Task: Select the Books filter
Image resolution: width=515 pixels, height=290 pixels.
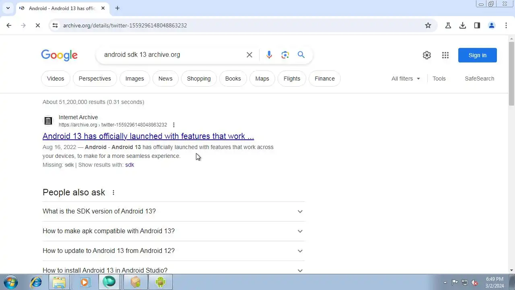Action: pos(233,79)
